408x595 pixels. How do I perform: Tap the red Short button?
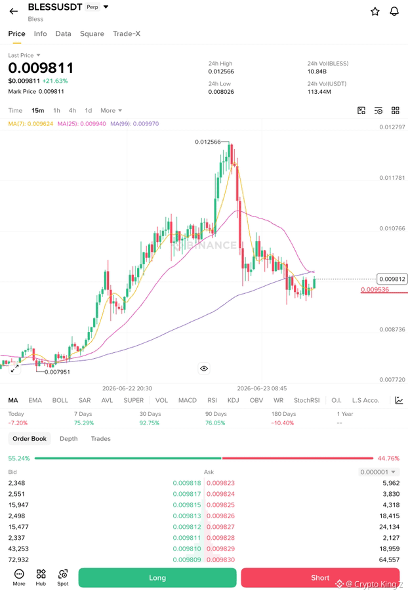click(x=320, y=577)
